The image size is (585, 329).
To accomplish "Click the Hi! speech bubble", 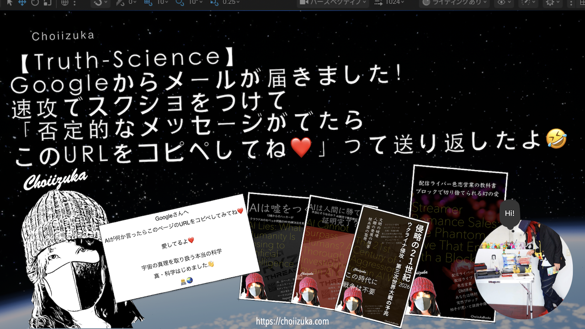I will pyautogui.click(x=509, y=214).
